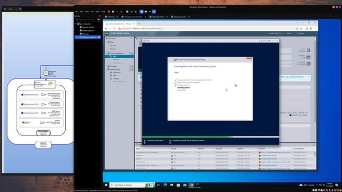Image resolution: width=342 pixels, height=192 pixels.
Task: Click the bookmark star icon in browser
Action: [x=301, y=28]
